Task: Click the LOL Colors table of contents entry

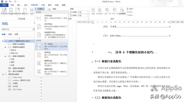Action: tap(137, 36)
